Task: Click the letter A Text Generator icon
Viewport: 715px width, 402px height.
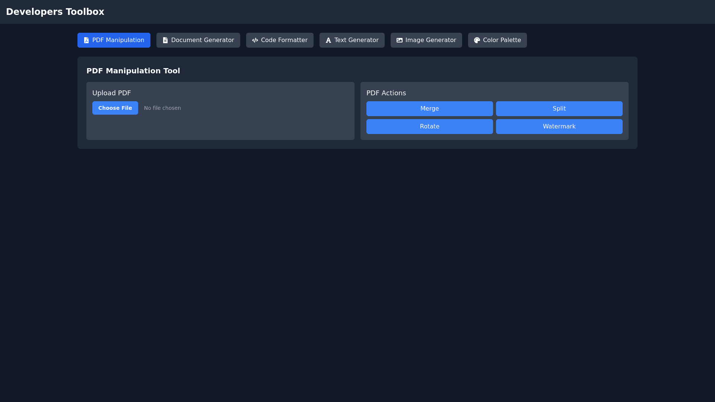Action: [x=328, y=40]
